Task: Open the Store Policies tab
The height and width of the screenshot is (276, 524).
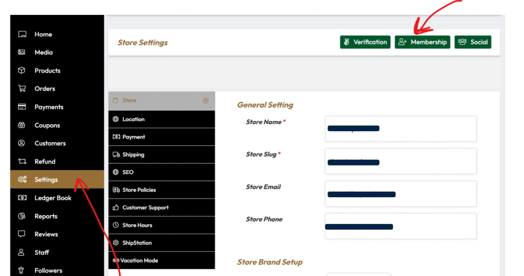Action: [x=161, y=190]
